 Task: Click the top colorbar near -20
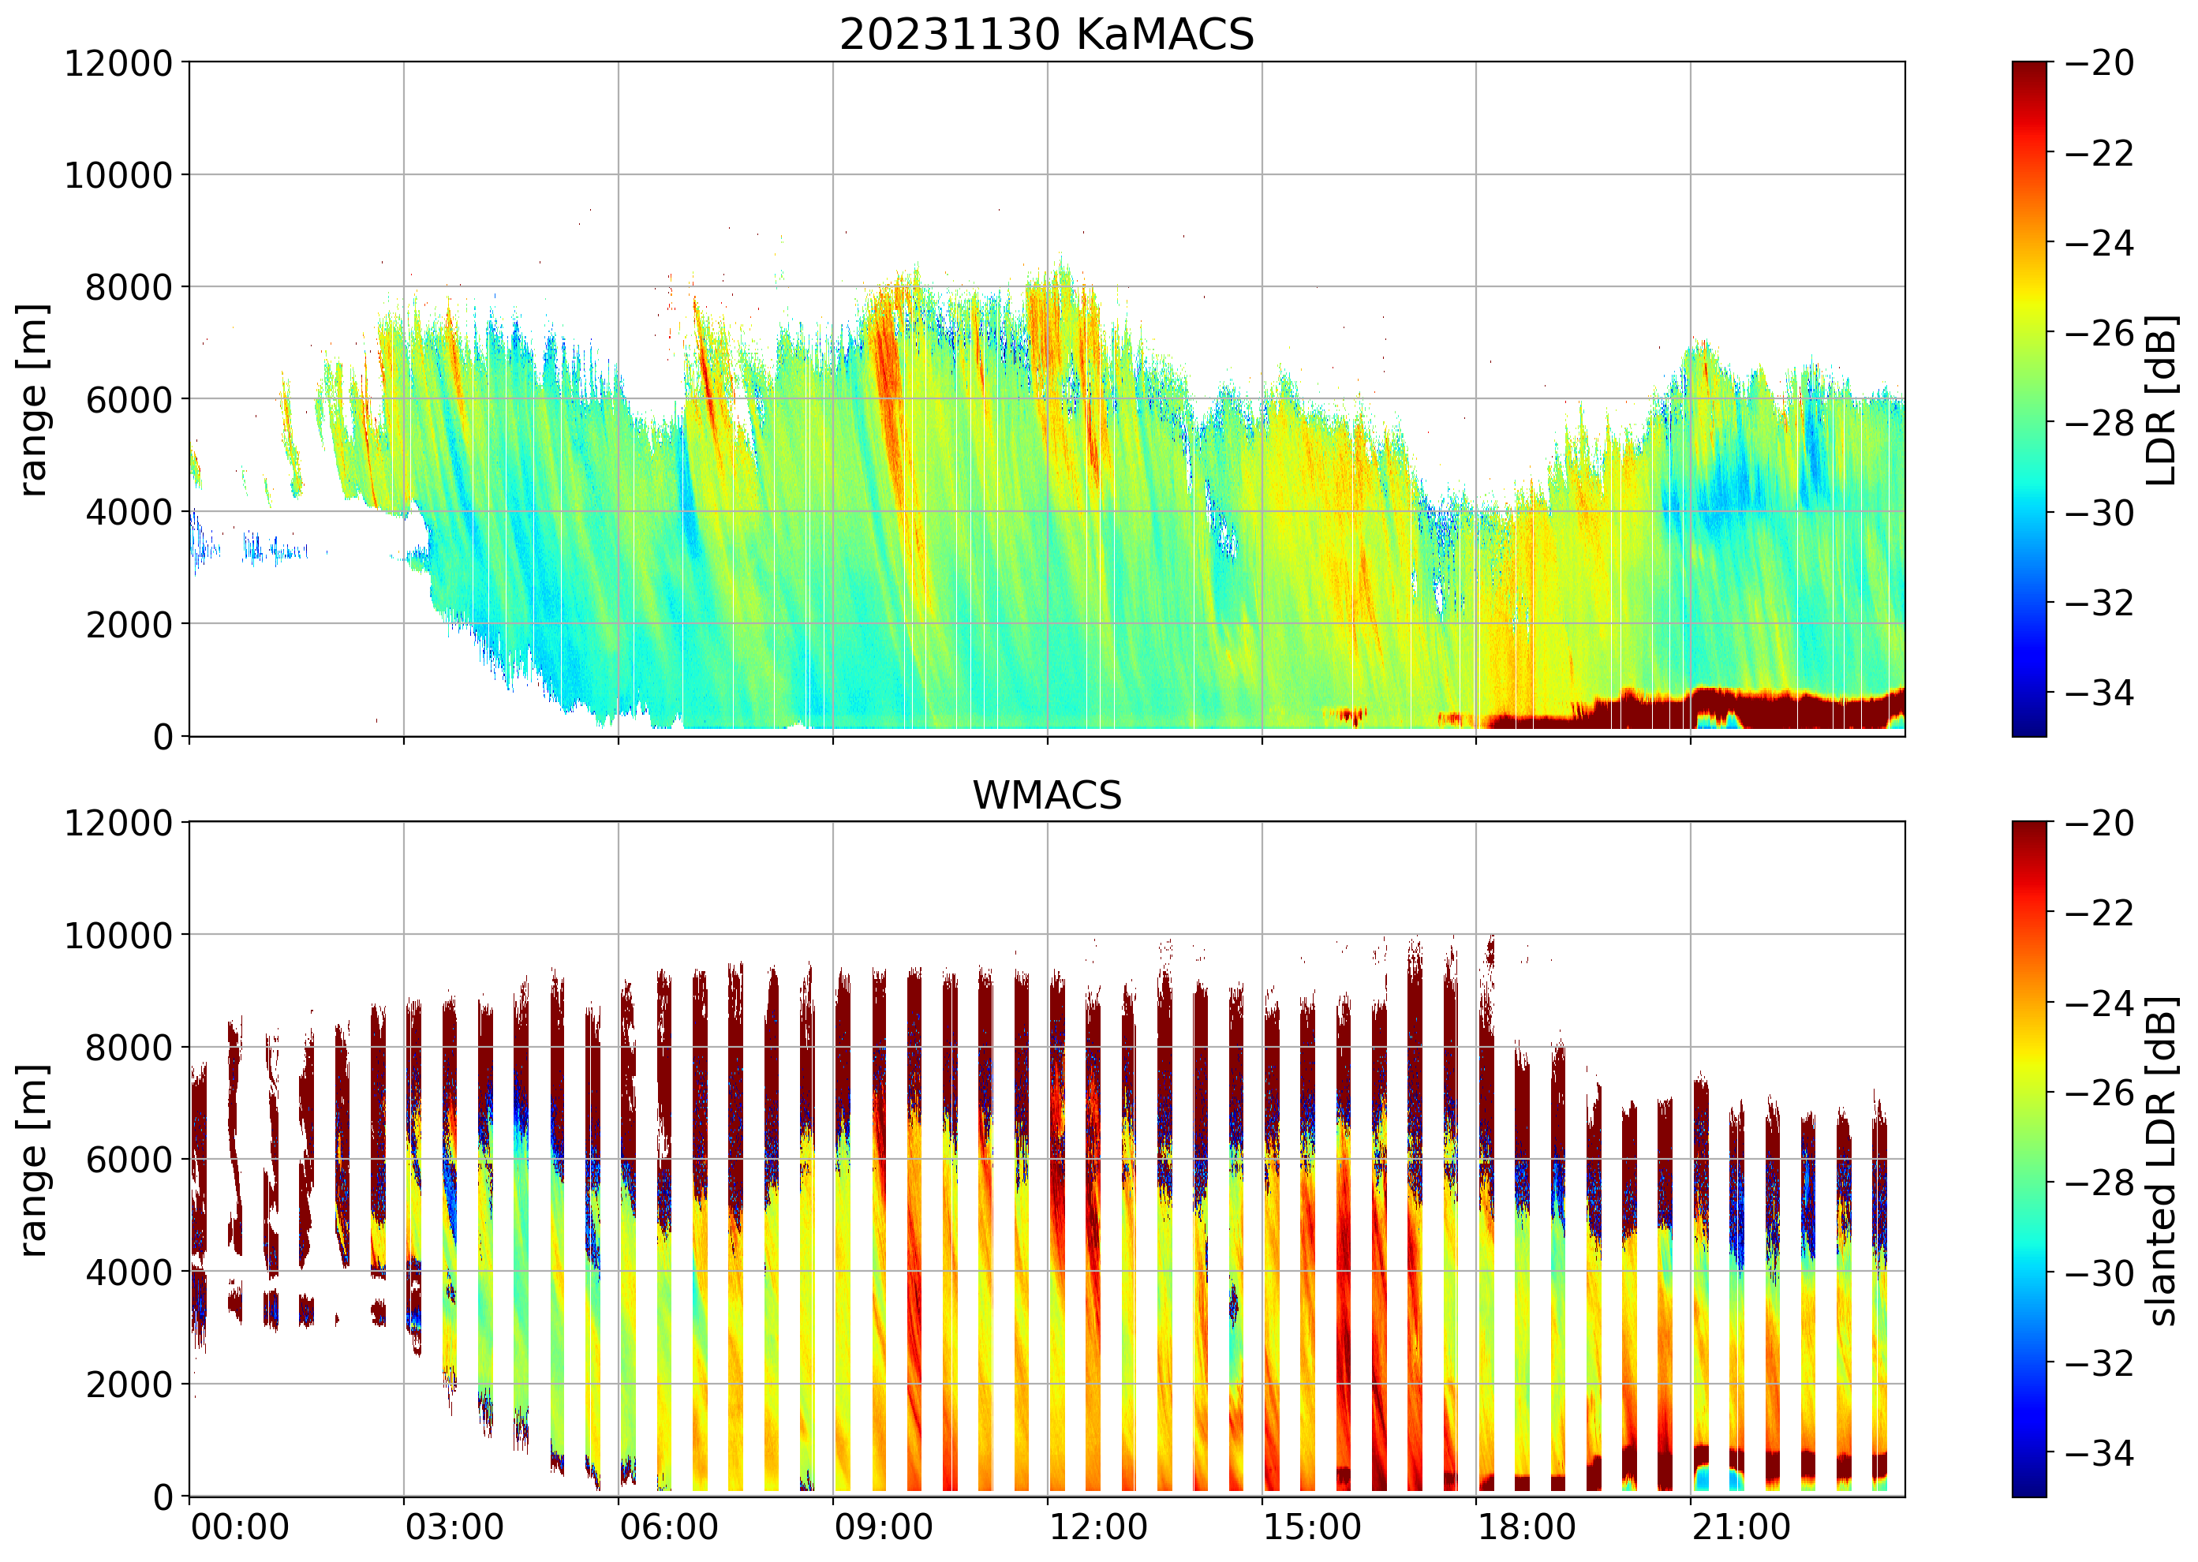tap(2028, 69)
